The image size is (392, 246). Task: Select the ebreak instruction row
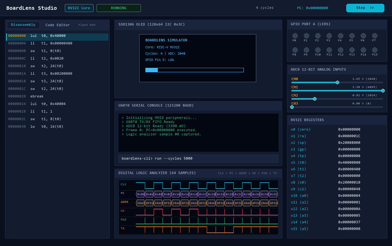pos(57,96)
